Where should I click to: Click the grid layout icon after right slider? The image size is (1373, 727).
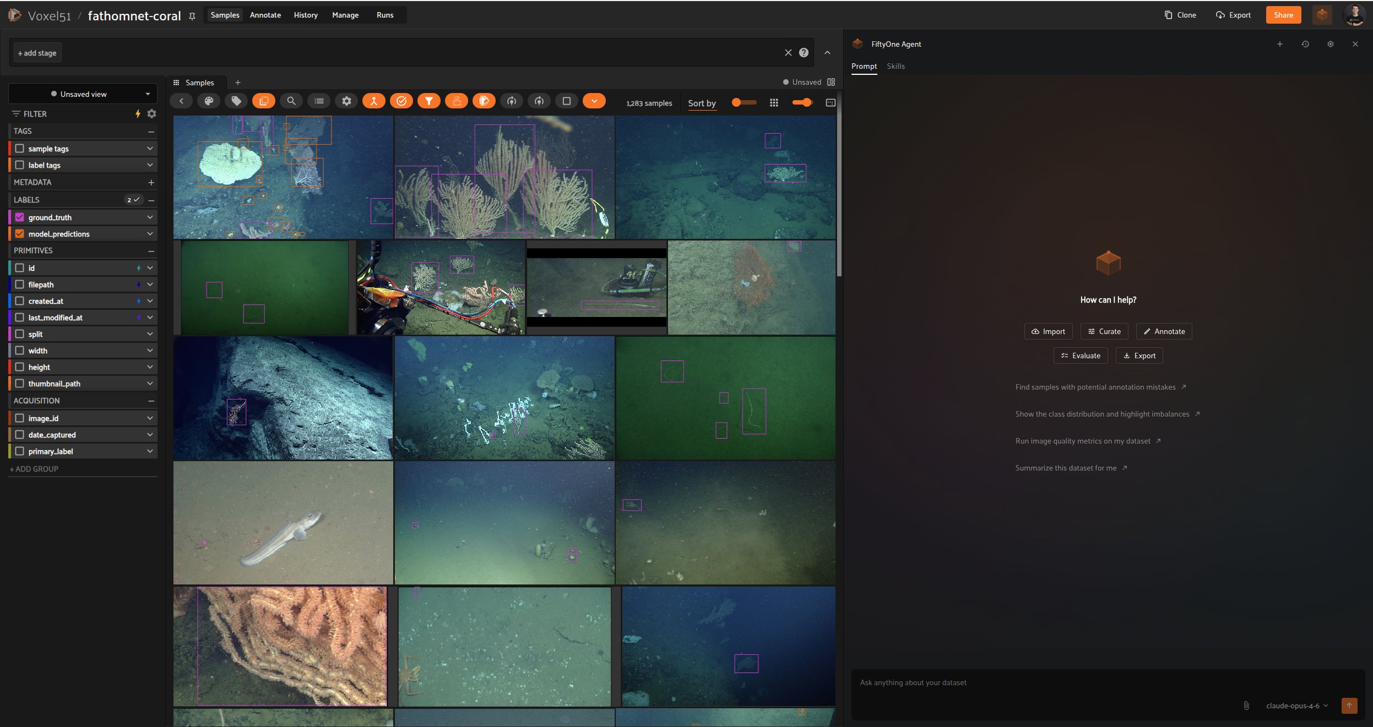point(831,103)
